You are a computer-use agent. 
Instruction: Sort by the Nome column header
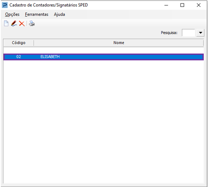(119, 43)
